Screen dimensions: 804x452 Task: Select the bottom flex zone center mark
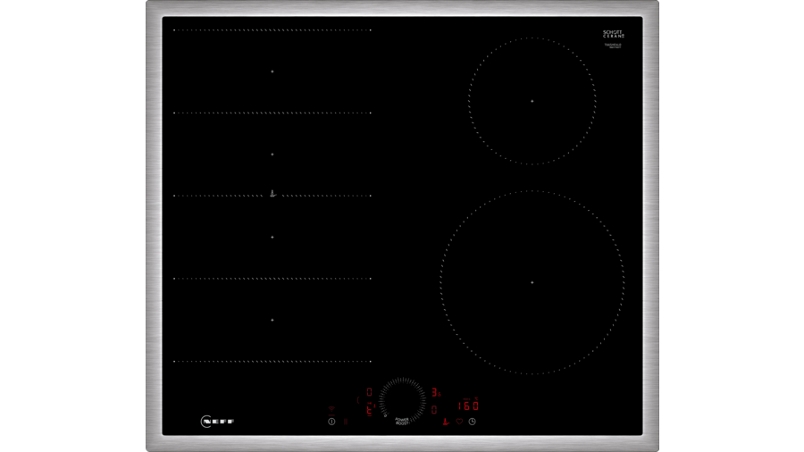point(272,319)
